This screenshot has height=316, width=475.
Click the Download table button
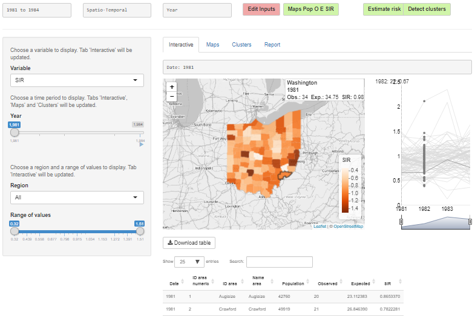[189, 243]
